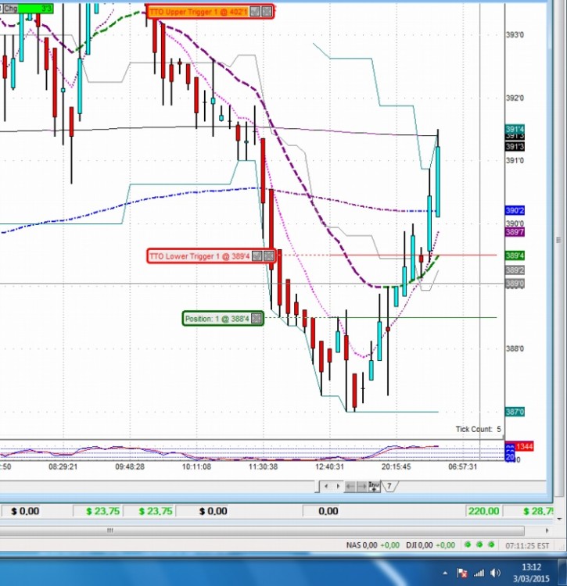Close Position 1 @ 388'4 marker
Viewport: 567px width, 586px height.
coord(257,319)
